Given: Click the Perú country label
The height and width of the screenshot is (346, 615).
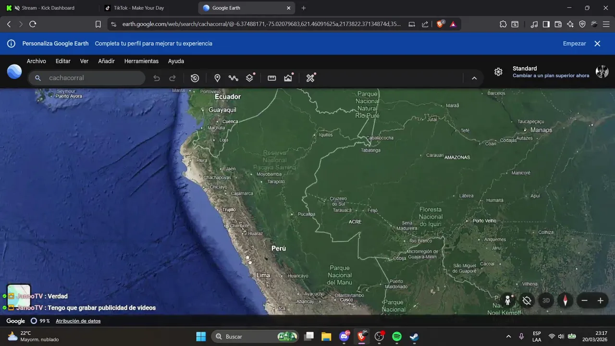Looking at the screenshot, I should [x=279, y=248].
